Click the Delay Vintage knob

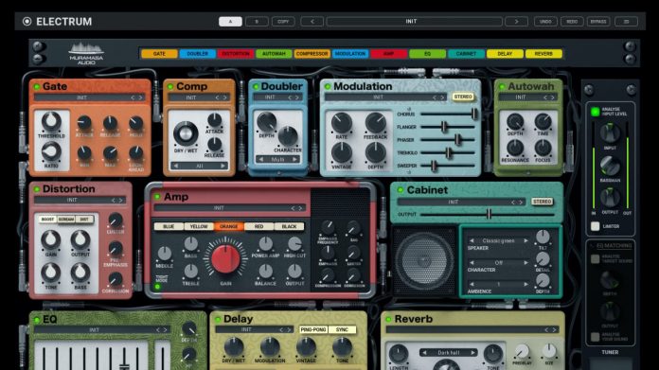(306, 347)
